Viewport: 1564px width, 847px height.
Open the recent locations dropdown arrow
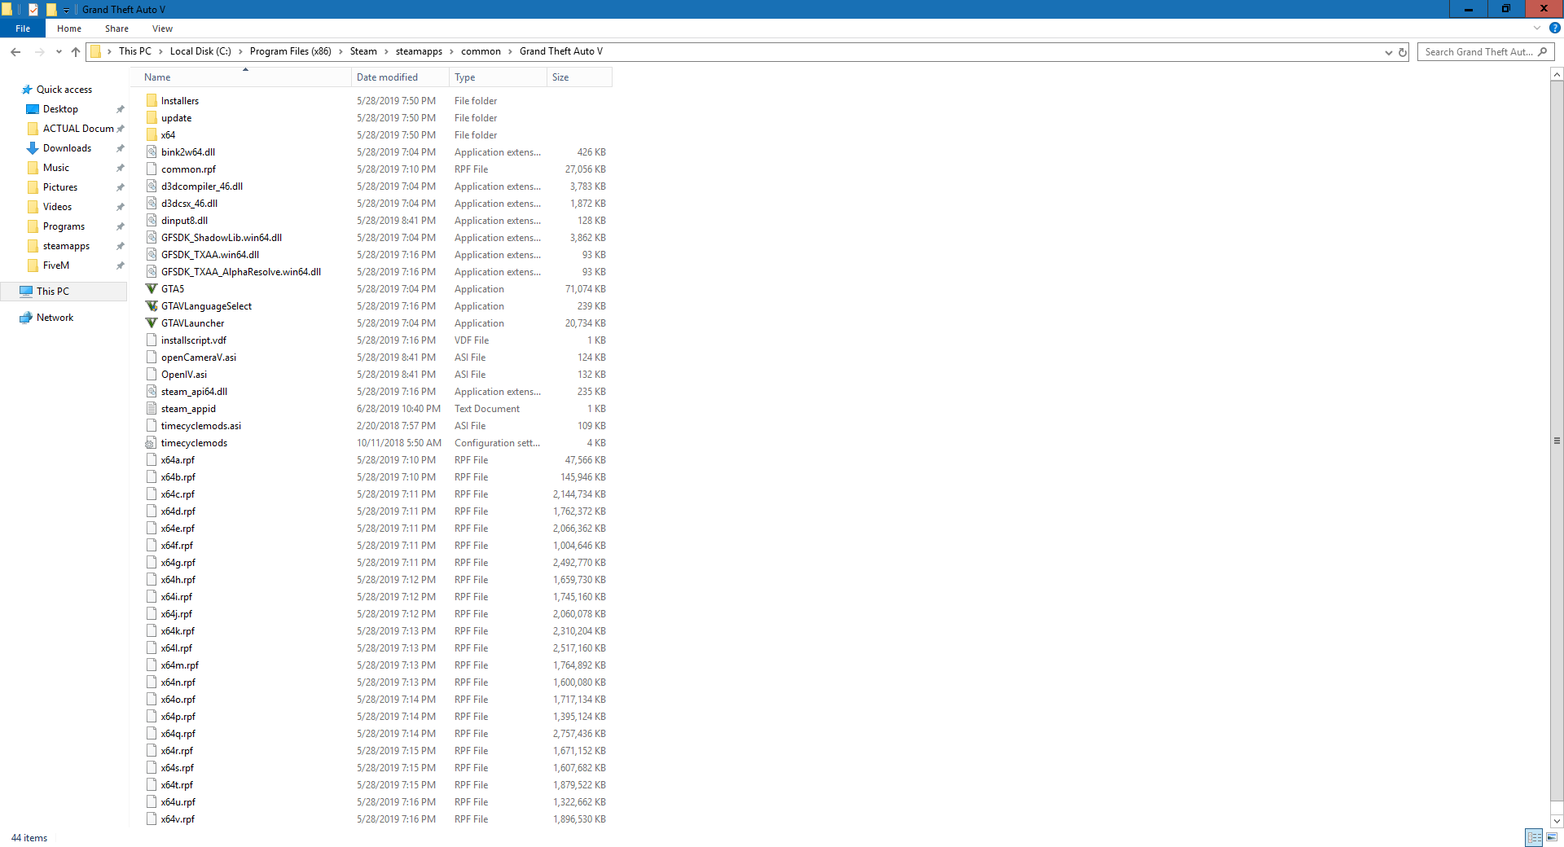tap(59, 52)
